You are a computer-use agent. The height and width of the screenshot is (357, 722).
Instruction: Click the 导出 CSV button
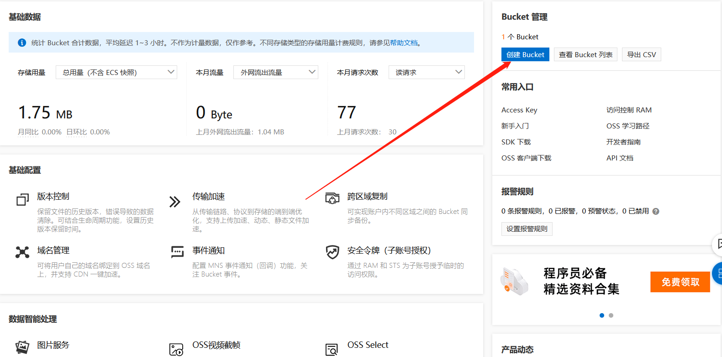642,54
